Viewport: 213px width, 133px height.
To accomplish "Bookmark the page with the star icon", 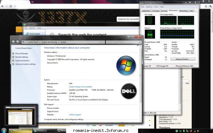I will pyautogui.click(x=206, y=6).
